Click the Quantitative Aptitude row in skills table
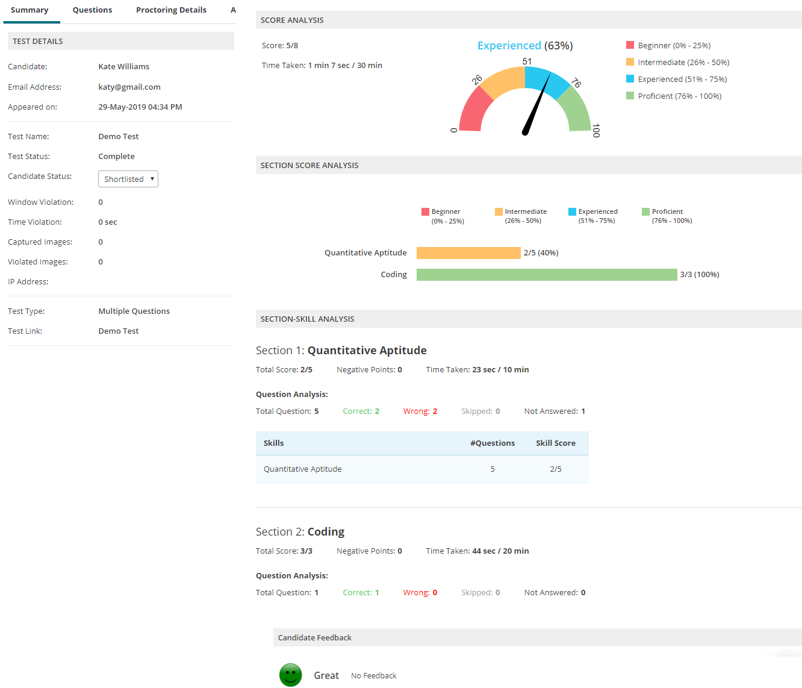Viewport: 802px width, 688px height. (422, 469)
